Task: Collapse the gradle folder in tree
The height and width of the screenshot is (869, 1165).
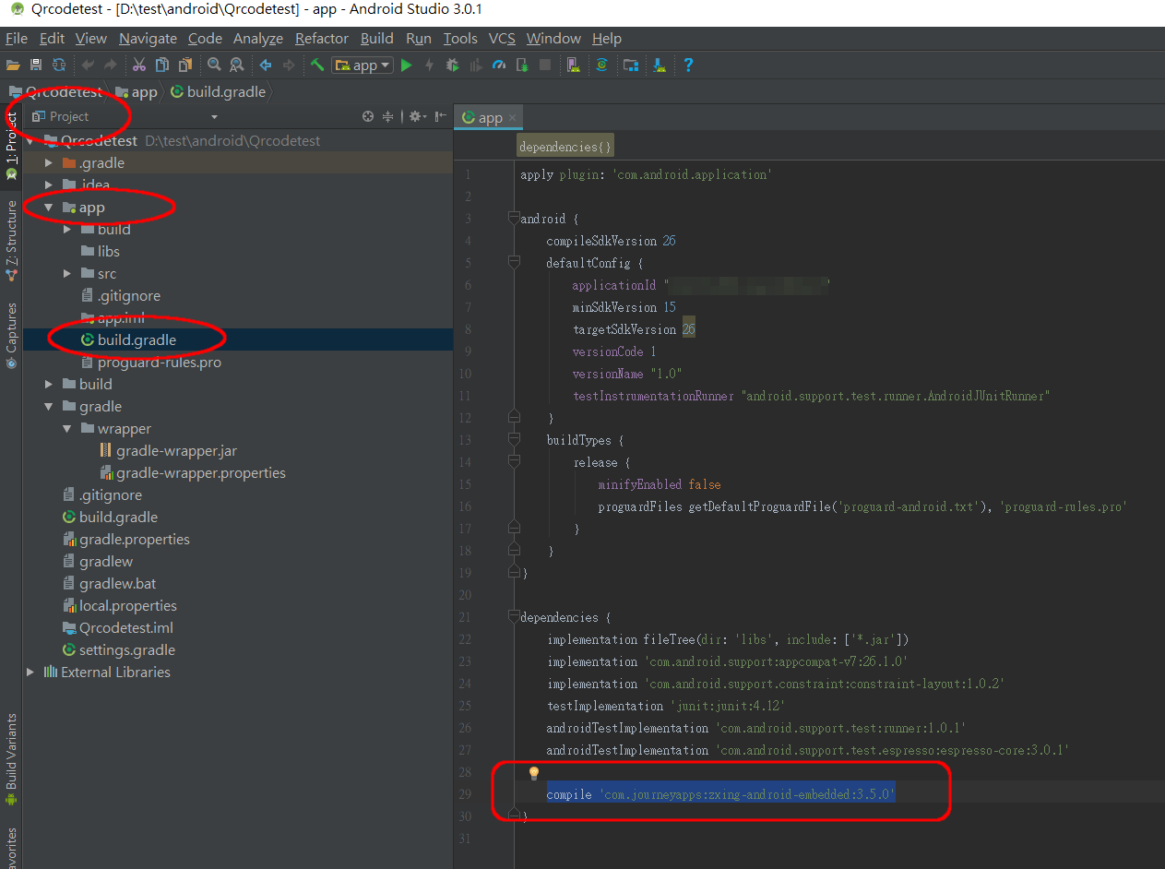Action: 48,407
